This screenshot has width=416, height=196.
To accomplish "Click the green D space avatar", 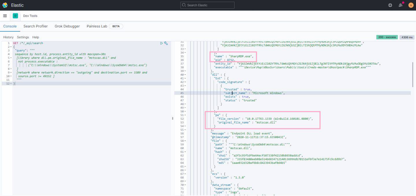I will 15,16.
